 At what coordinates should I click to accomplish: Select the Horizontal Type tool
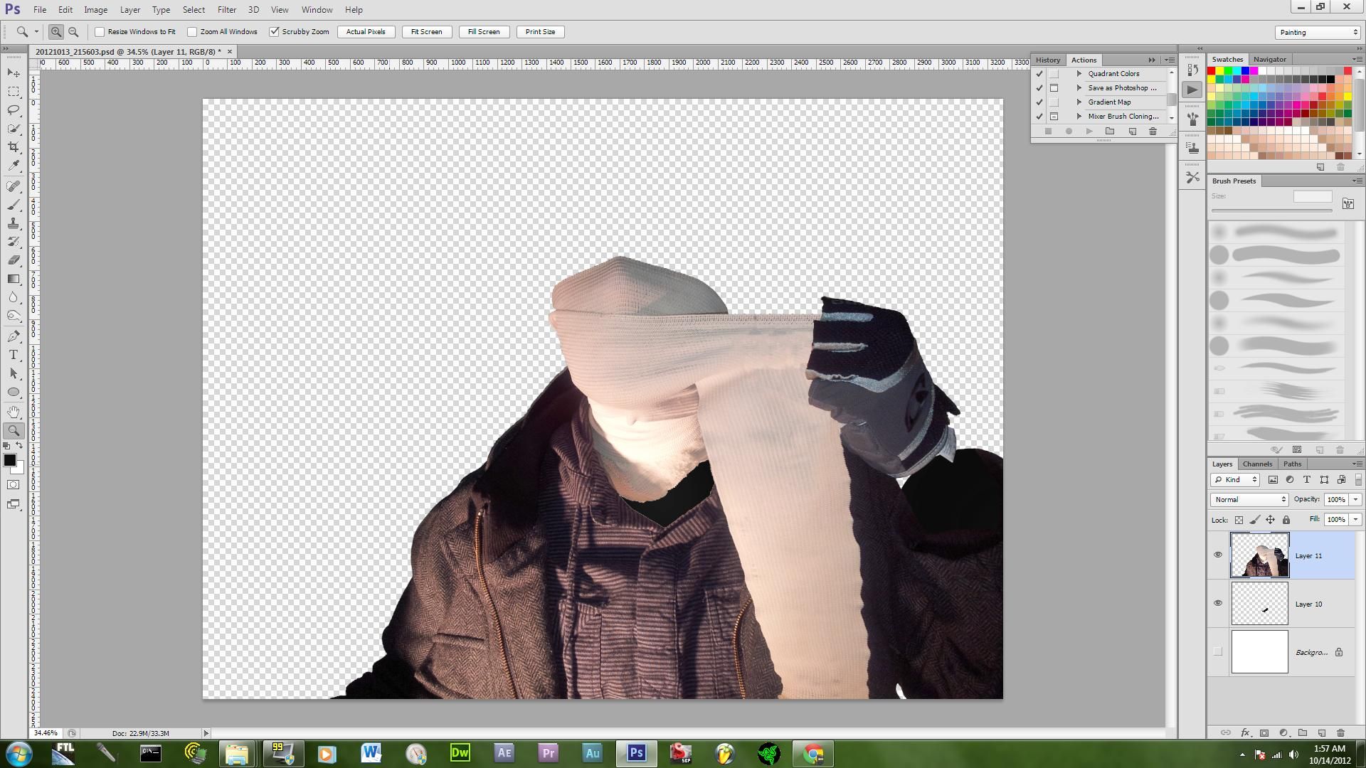click(x=13, y=354)
